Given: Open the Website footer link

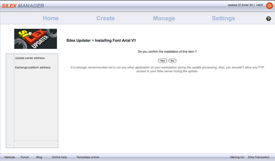Looking at the screenshot, I should [9, 157].
